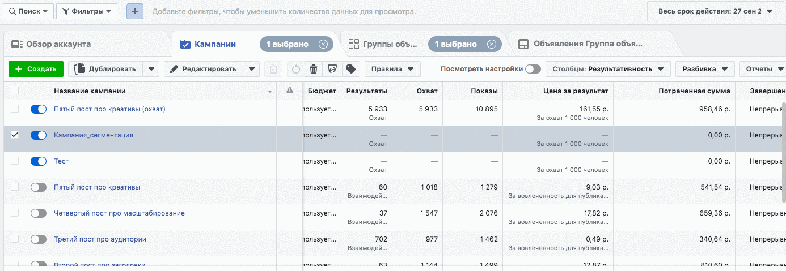
Task: Click the plus icon to add a filter
Action: (x=134, y=11)
